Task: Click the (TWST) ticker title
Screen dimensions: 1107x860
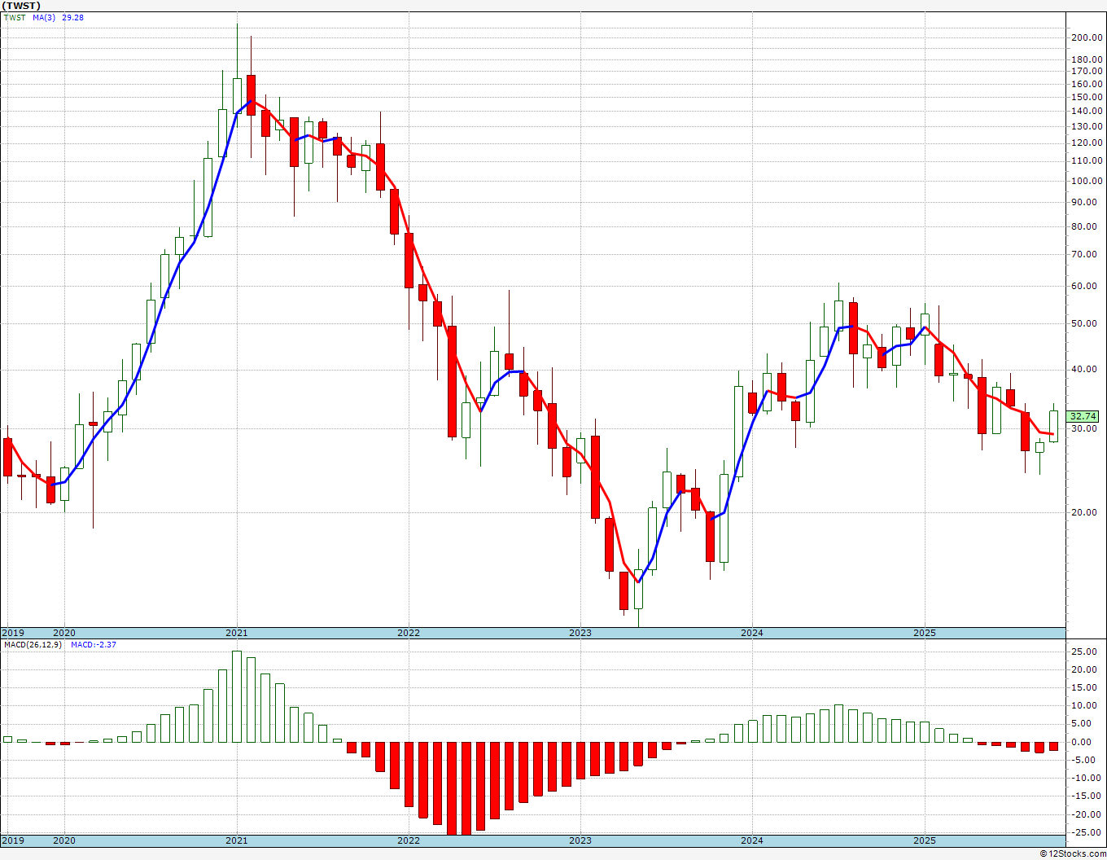Action: (22, 6)
